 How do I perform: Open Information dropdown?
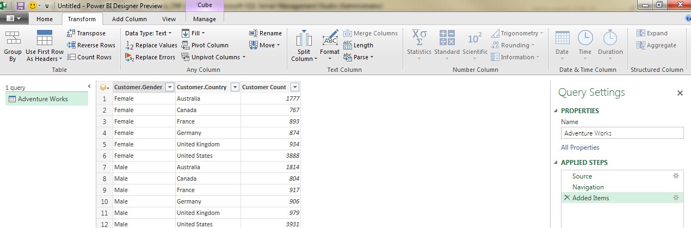[515, 57]
